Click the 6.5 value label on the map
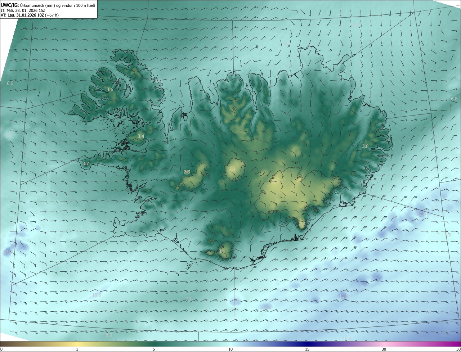This screenshot has height=352, width=461. click(10, 83)
